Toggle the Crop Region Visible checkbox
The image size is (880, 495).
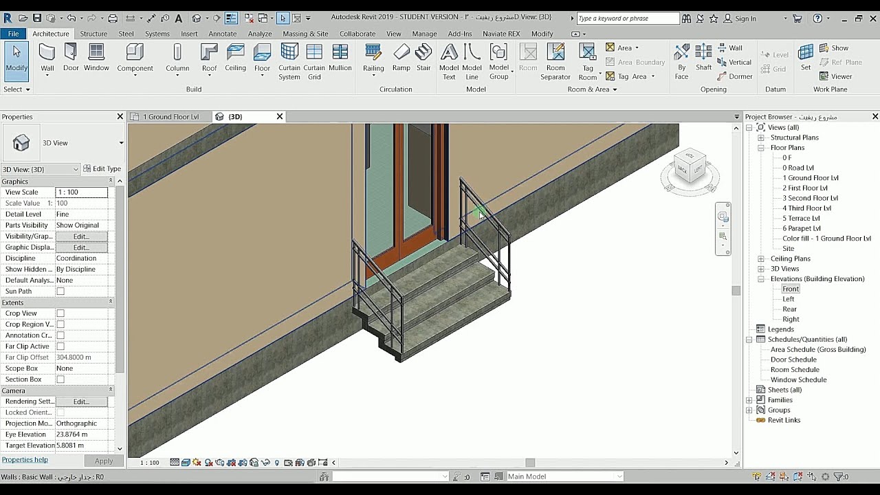click(x=60, y=324)
